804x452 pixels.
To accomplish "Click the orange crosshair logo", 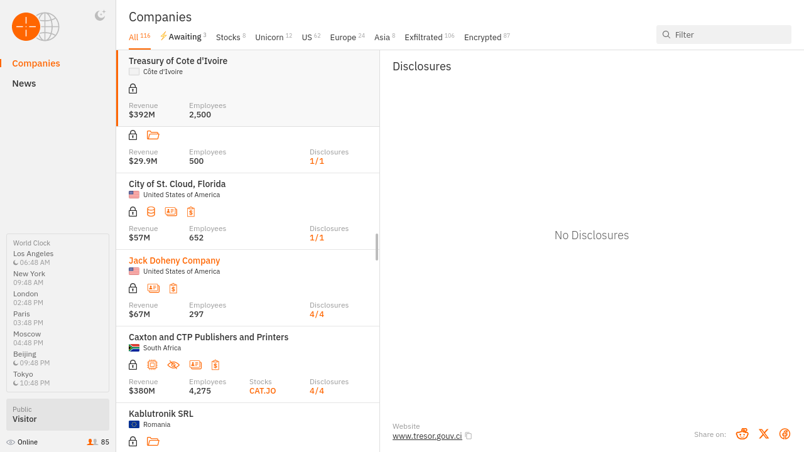I will coord(26,27).
